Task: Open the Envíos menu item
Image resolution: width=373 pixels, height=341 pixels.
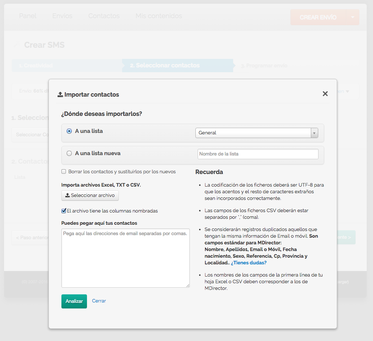Action: pos(62,16)
